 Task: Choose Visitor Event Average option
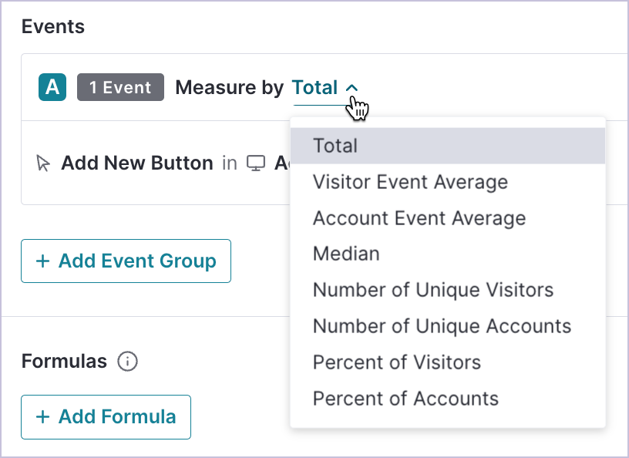(448, 182)
